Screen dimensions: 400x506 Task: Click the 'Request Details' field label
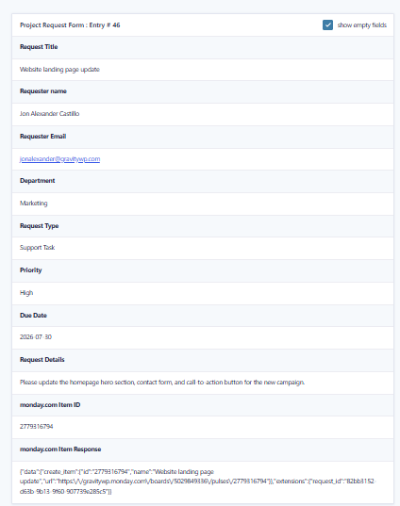click(x=42, y=360)
